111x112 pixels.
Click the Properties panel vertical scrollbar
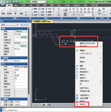(29, 61)
